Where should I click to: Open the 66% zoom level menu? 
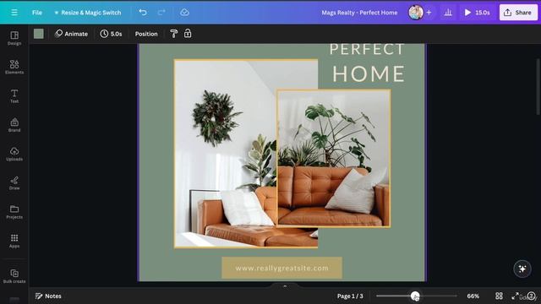(x=473, y=296)
